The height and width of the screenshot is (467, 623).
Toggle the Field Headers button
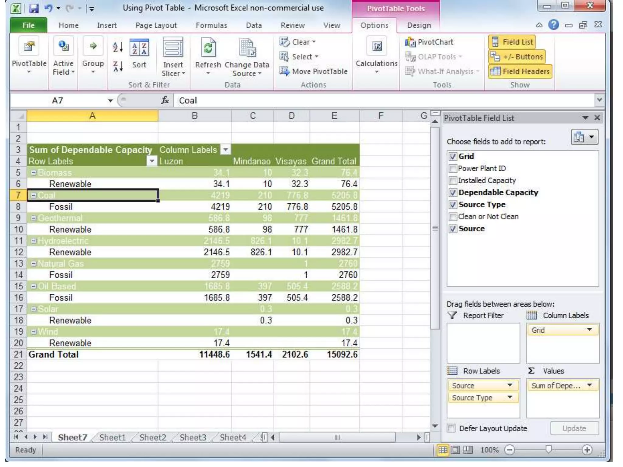point(520,71)
